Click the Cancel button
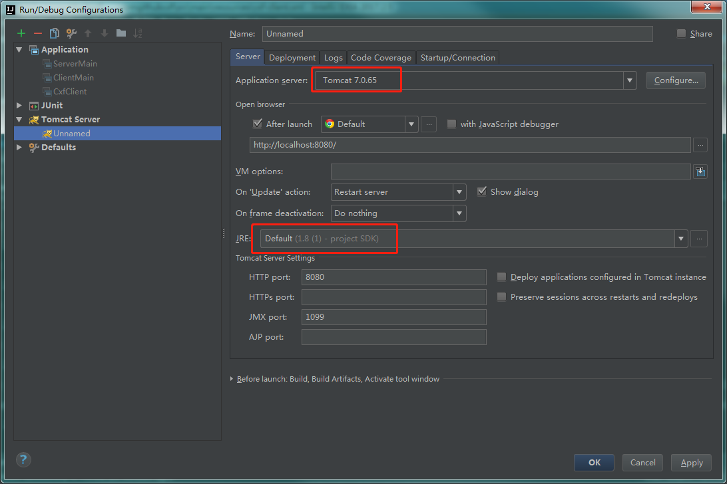 point(642,462)
